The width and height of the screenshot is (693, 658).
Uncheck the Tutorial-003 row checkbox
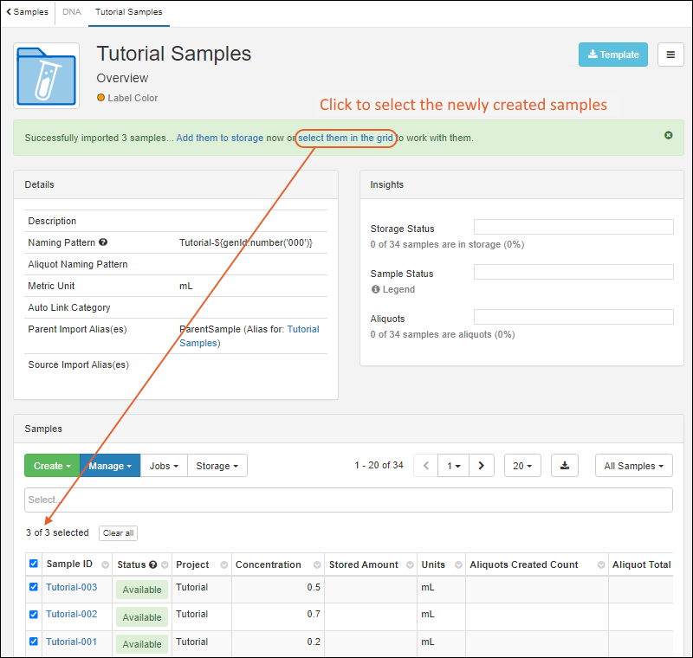pyautogui.click(x=34, y=587)
